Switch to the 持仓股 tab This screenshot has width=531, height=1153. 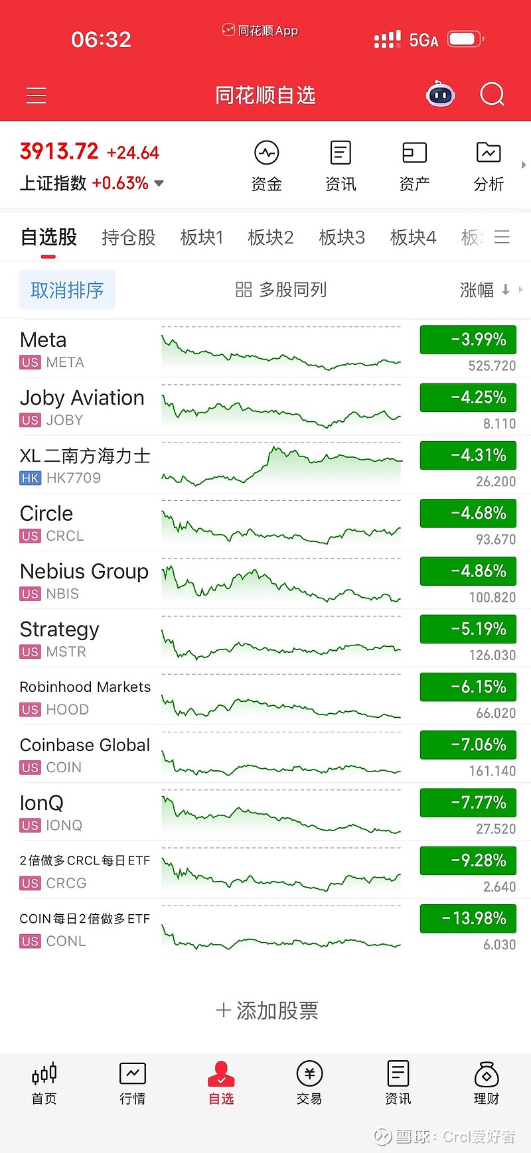129,237
